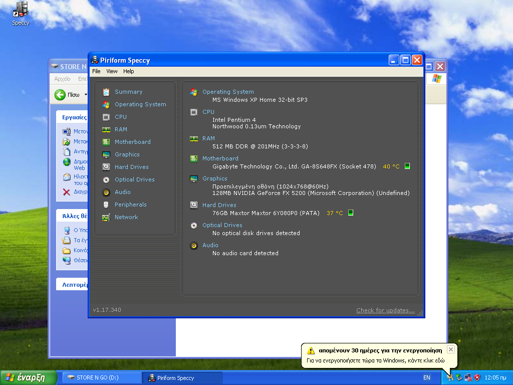Image resolution: width=513 pixels, height=385 pixels.
Task: Click the green hard drive temperature indicator
Action: 350,213
